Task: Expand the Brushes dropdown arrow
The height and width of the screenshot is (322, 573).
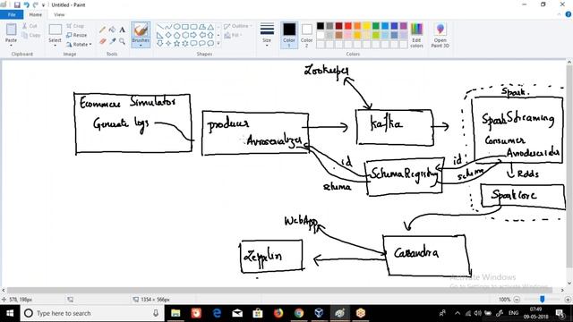Action: point(141,46)
